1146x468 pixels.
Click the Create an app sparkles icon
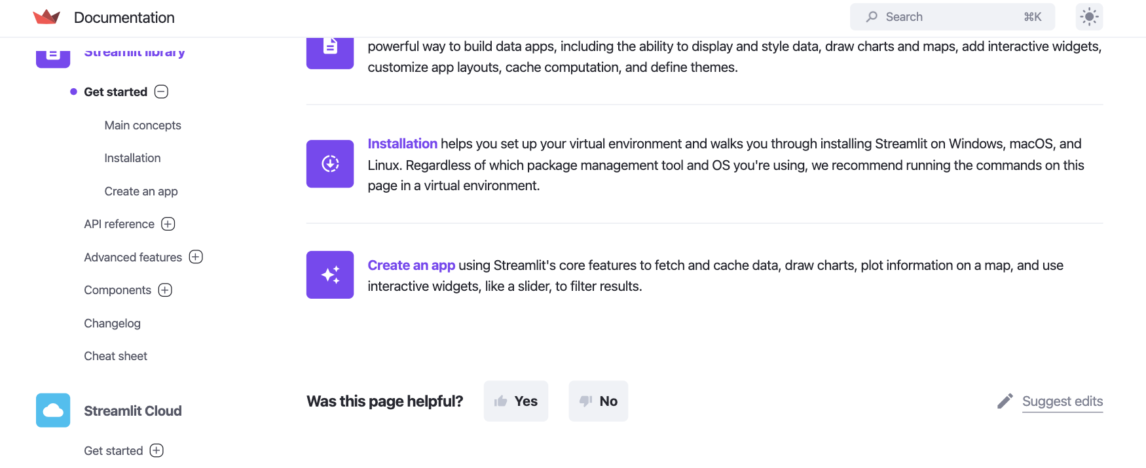tap(330, 275)
